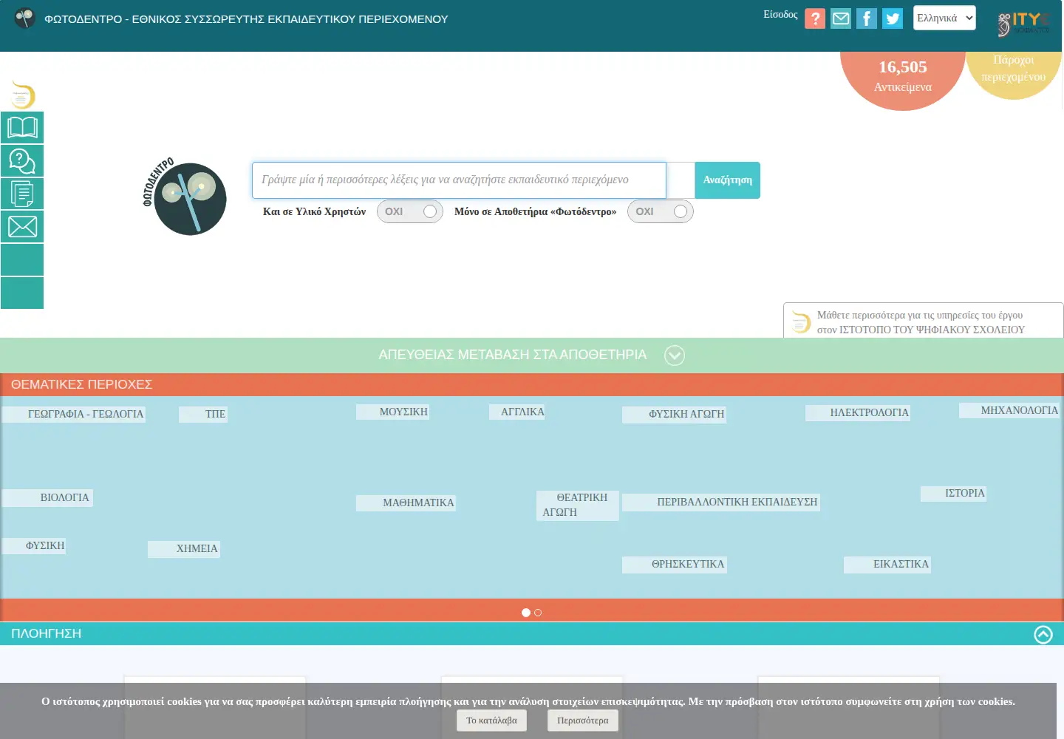Click the spiral icon beside Ψηφιακό Σχολείο link
The image size is (1064, 739).
click(801, 322)
